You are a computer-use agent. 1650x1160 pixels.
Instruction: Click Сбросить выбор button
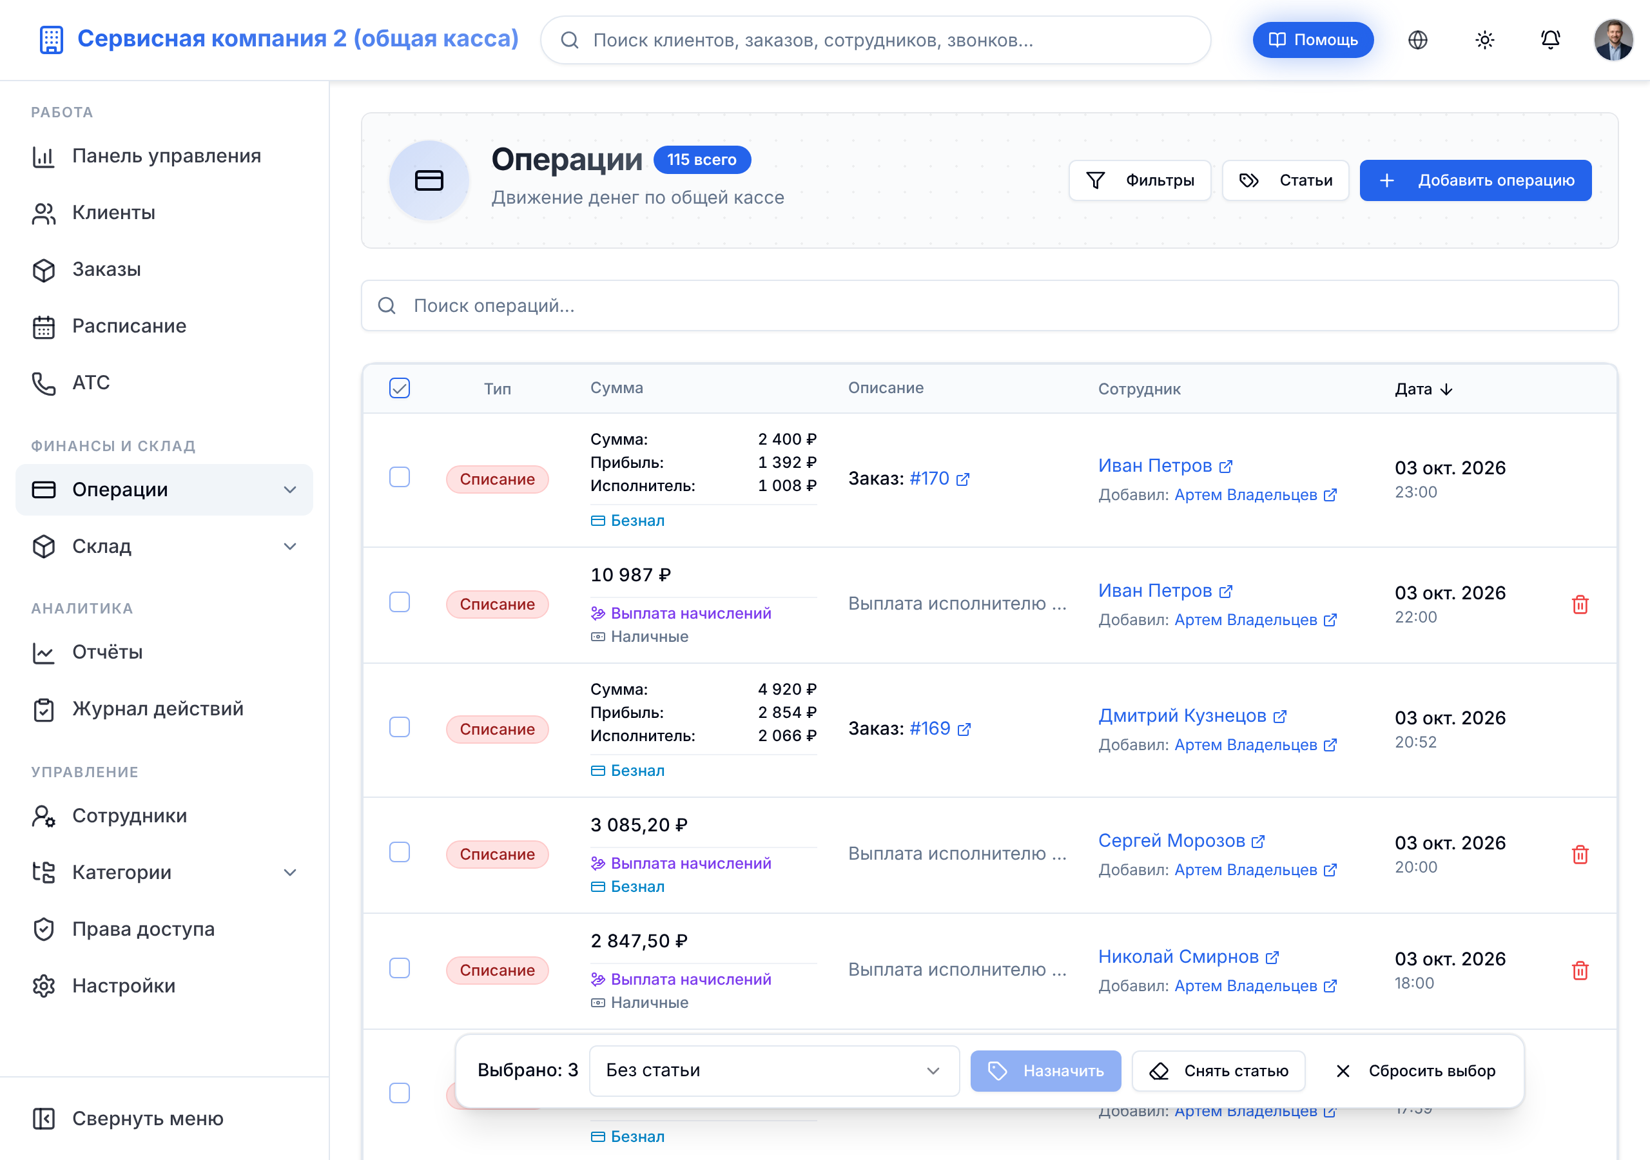(1414, 1072)
